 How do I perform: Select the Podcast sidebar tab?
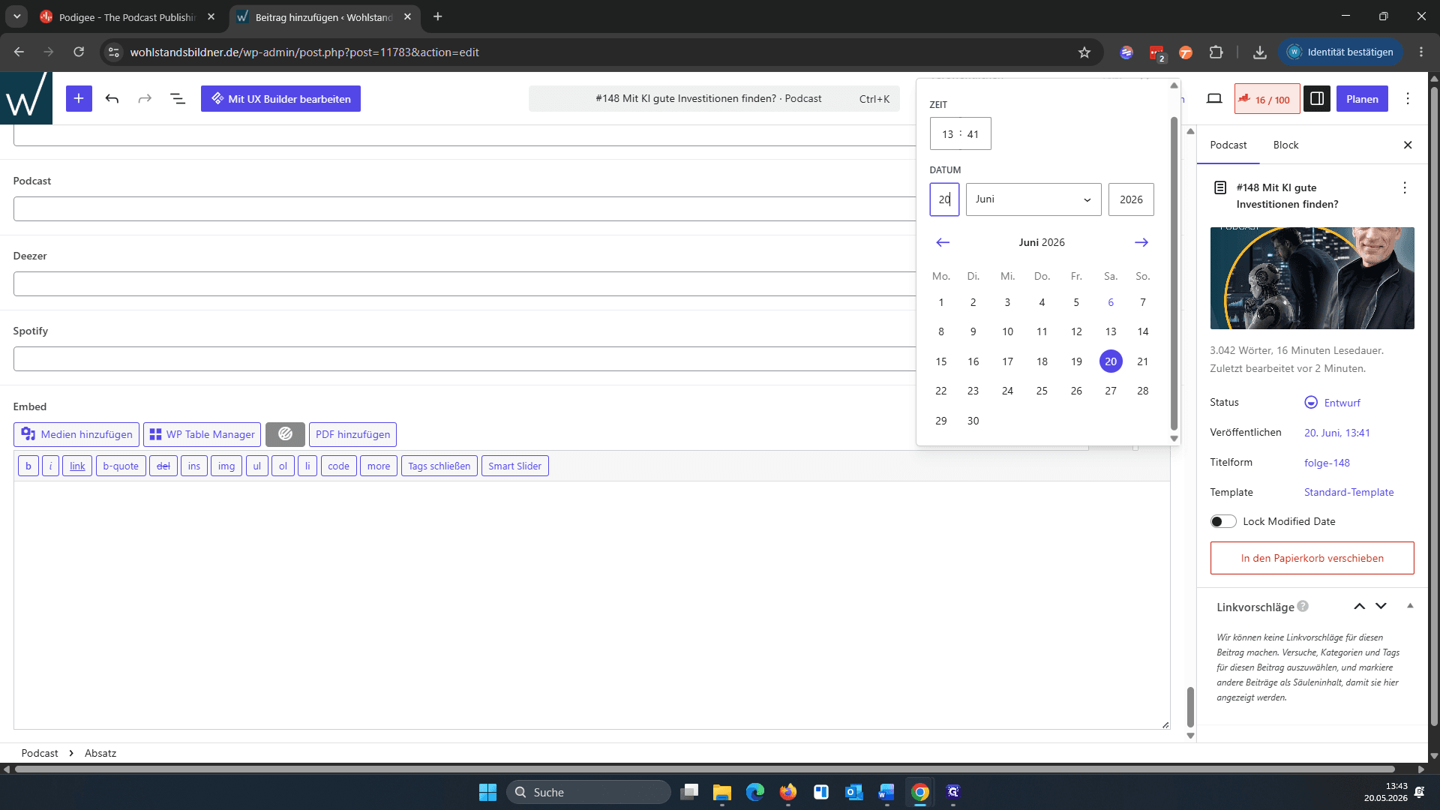click(1228, 145)
